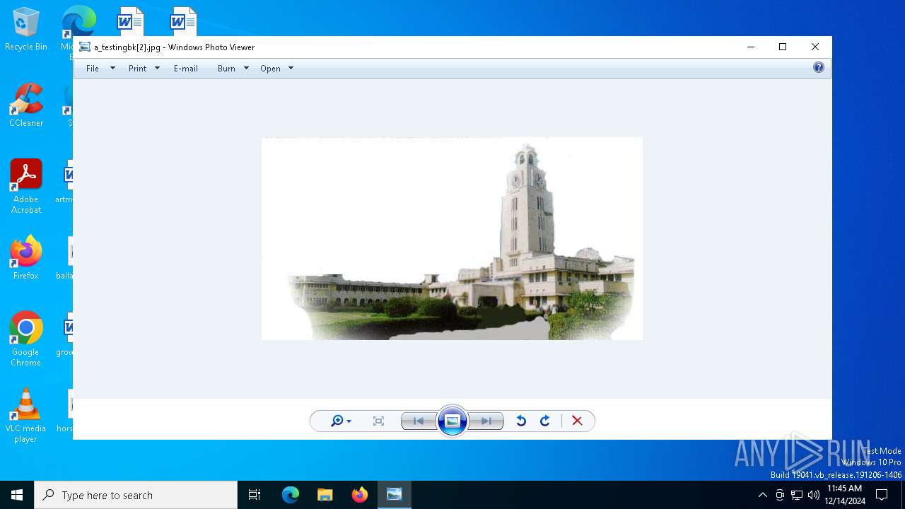
Task: Start the slide show playback
Action: [452, 421]
